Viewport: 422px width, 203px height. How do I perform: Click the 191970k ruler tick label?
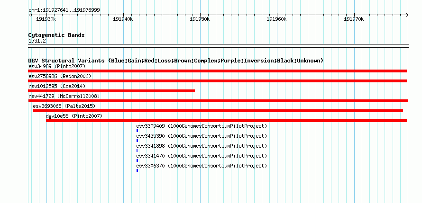(354, 19)
